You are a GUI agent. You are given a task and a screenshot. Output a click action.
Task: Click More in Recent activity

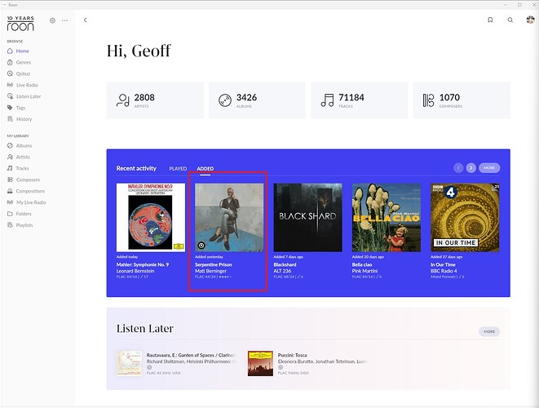point(489,168)
